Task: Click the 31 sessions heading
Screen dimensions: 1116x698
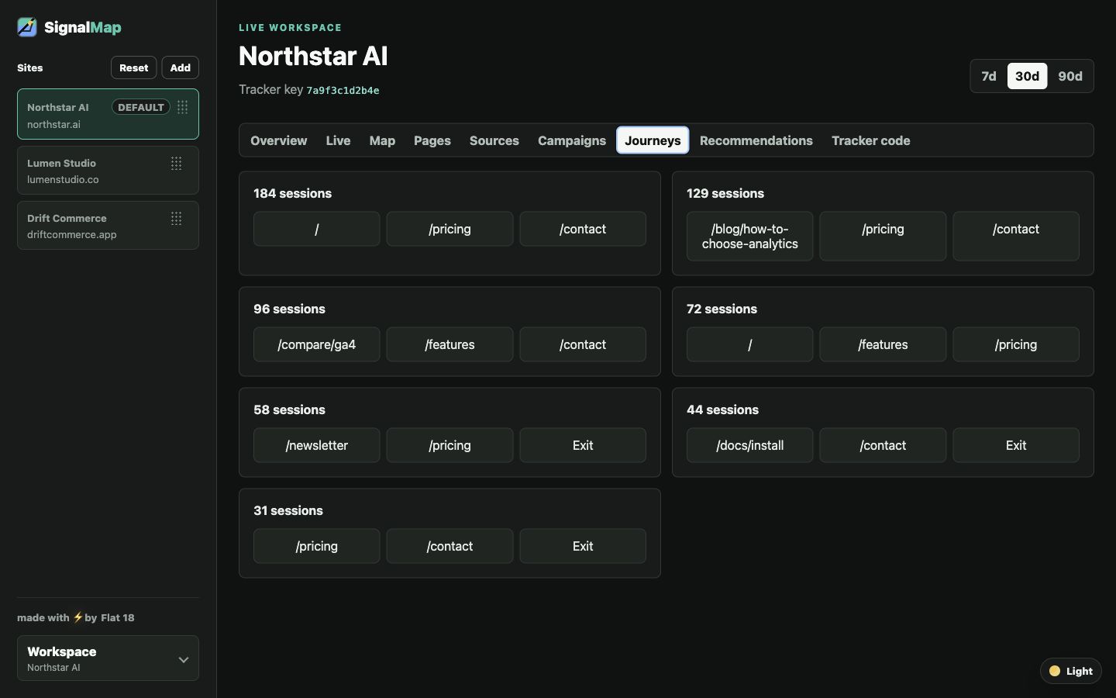Action: 288,510
